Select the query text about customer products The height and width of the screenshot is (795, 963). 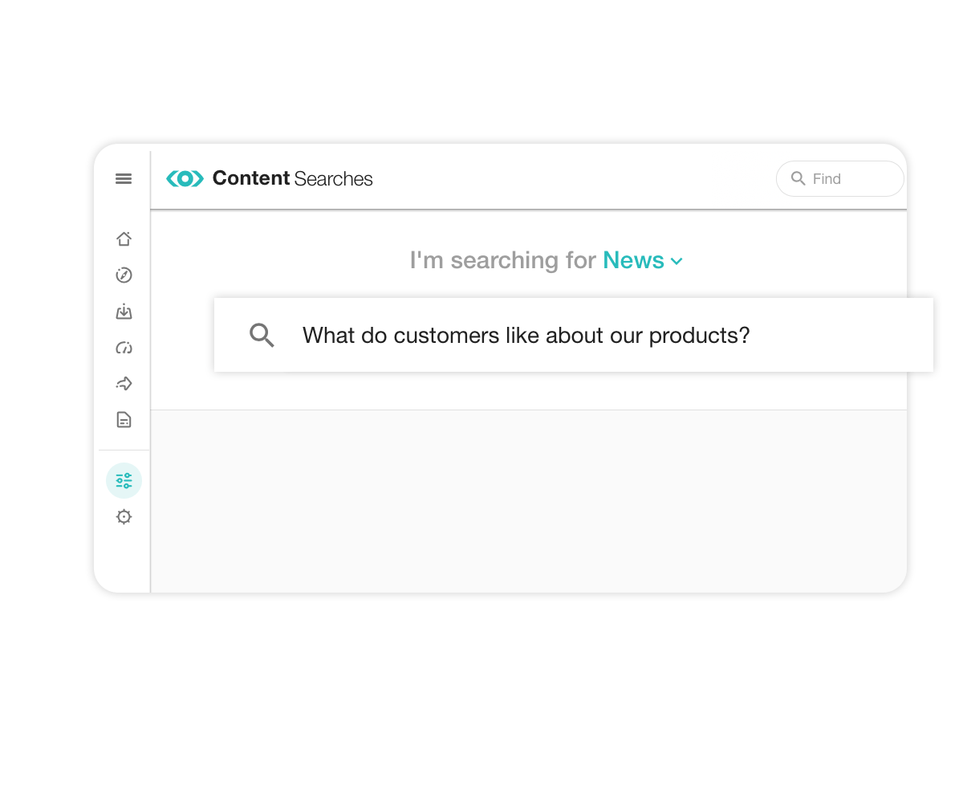pos(526,335)
